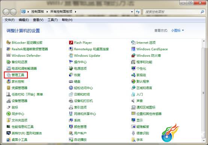Click the 备份和还原 icon

pyautogui.click(x=9, y=62)
